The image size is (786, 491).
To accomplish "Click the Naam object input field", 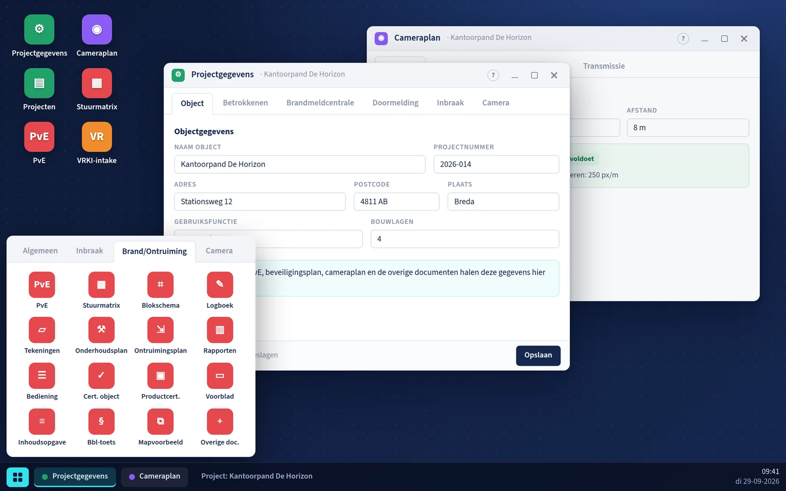I will 300,164.
